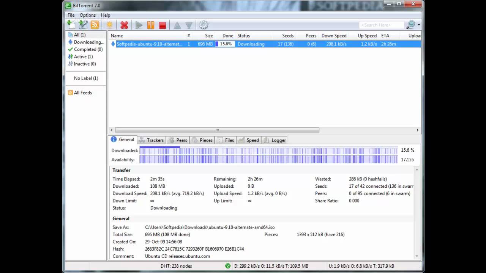Click DHT: 238 nodes status text
This screenshot has height=273, width=486.
tap(176, 266)
